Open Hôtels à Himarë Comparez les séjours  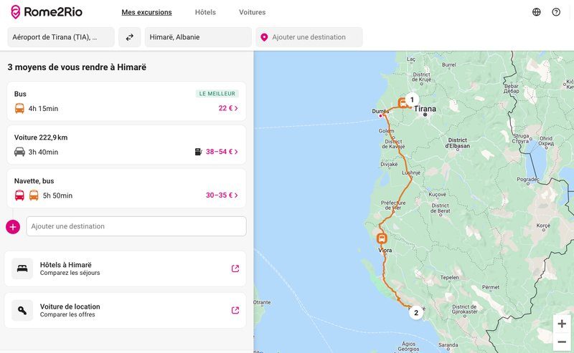125,269
